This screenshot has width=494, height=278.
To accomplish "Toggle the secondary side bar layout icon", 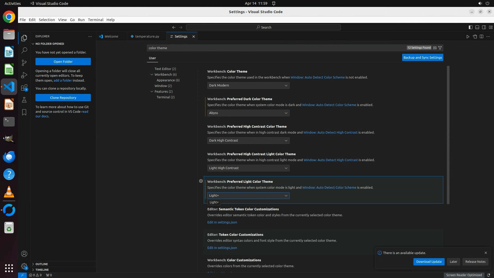I will (x=484, y=27).
